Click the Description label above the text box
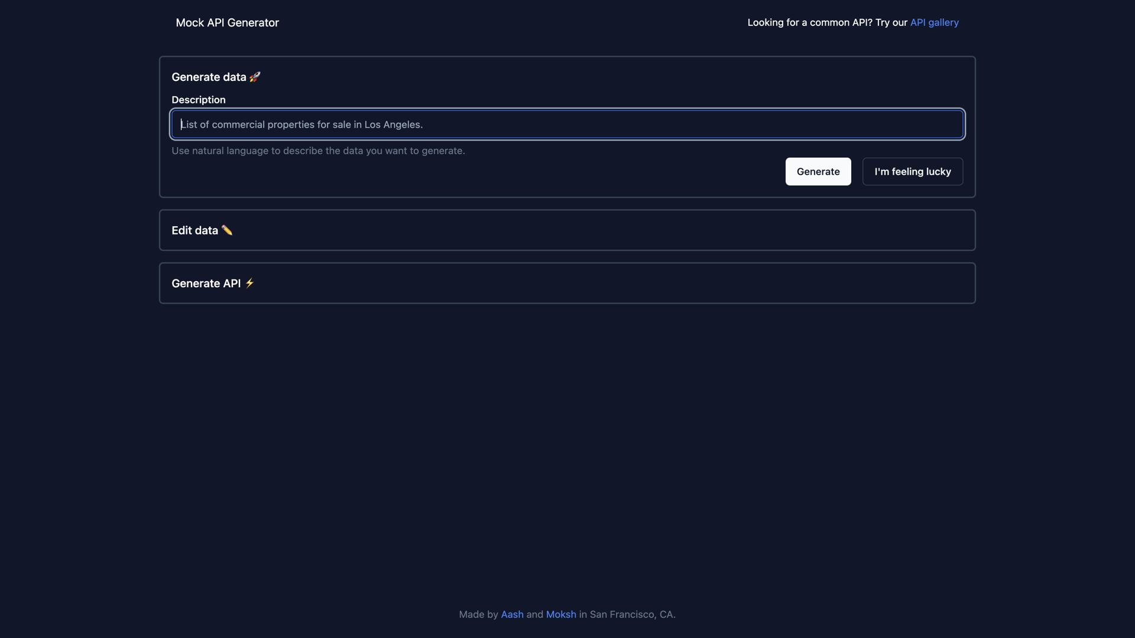 [x=198, y=99]
